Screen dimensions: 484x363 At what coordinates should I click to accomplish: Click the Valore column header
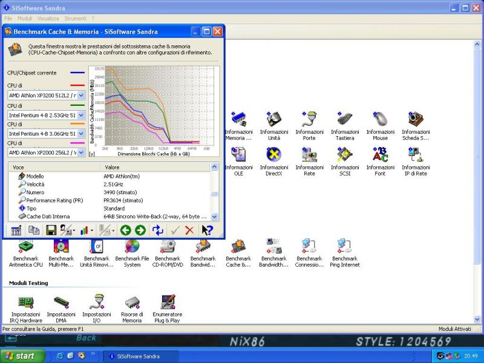155,168
